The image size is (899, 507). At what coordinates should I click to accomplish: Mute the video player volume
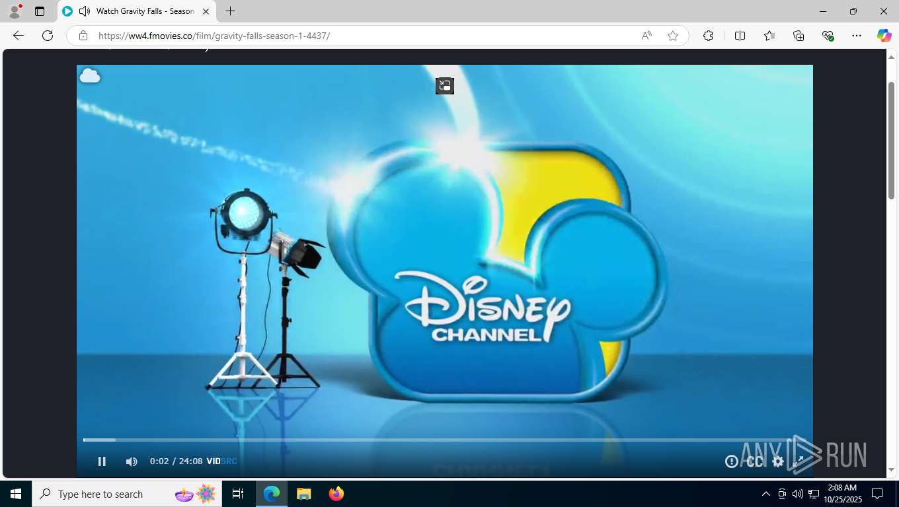tap(132, 461)
